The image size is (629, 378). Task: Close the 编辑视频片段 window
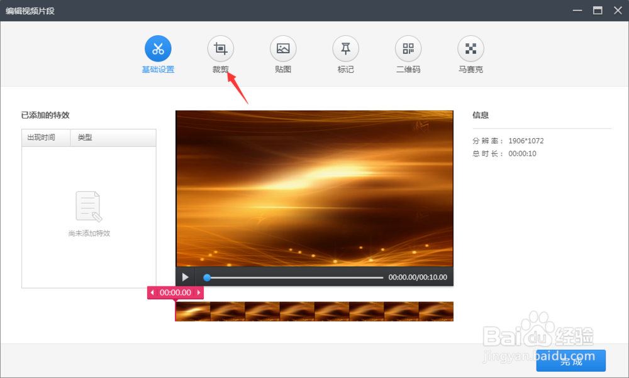pyautogui.click(x=618, y=11)
